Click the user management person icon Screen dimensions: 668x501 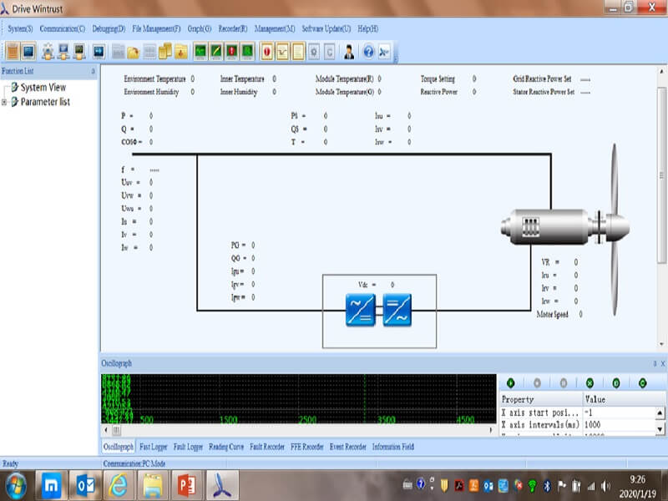(347, 52)
